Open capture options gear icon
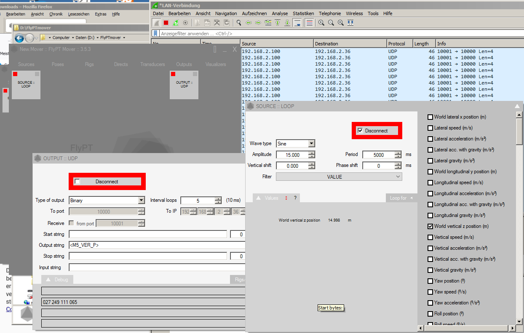524x333 pixels. [185, 23]
